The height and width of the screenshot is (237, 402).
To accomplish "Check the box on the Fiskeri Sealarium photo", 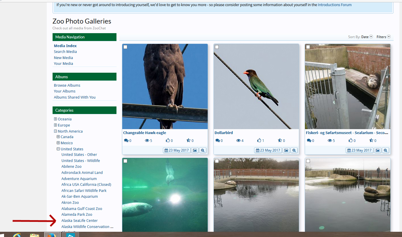I will [308, 47].
